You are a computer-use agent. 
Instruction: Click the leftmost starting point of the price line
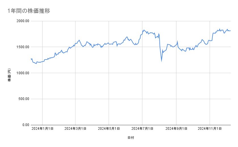31,58
